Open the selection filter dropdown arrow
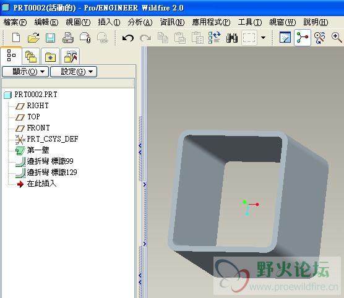Image resolution: width=344 pixels, height=298 pixels. [x=264, y=38]
